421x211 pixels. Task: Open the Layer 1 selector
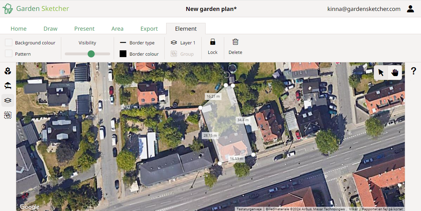point(183,43)
